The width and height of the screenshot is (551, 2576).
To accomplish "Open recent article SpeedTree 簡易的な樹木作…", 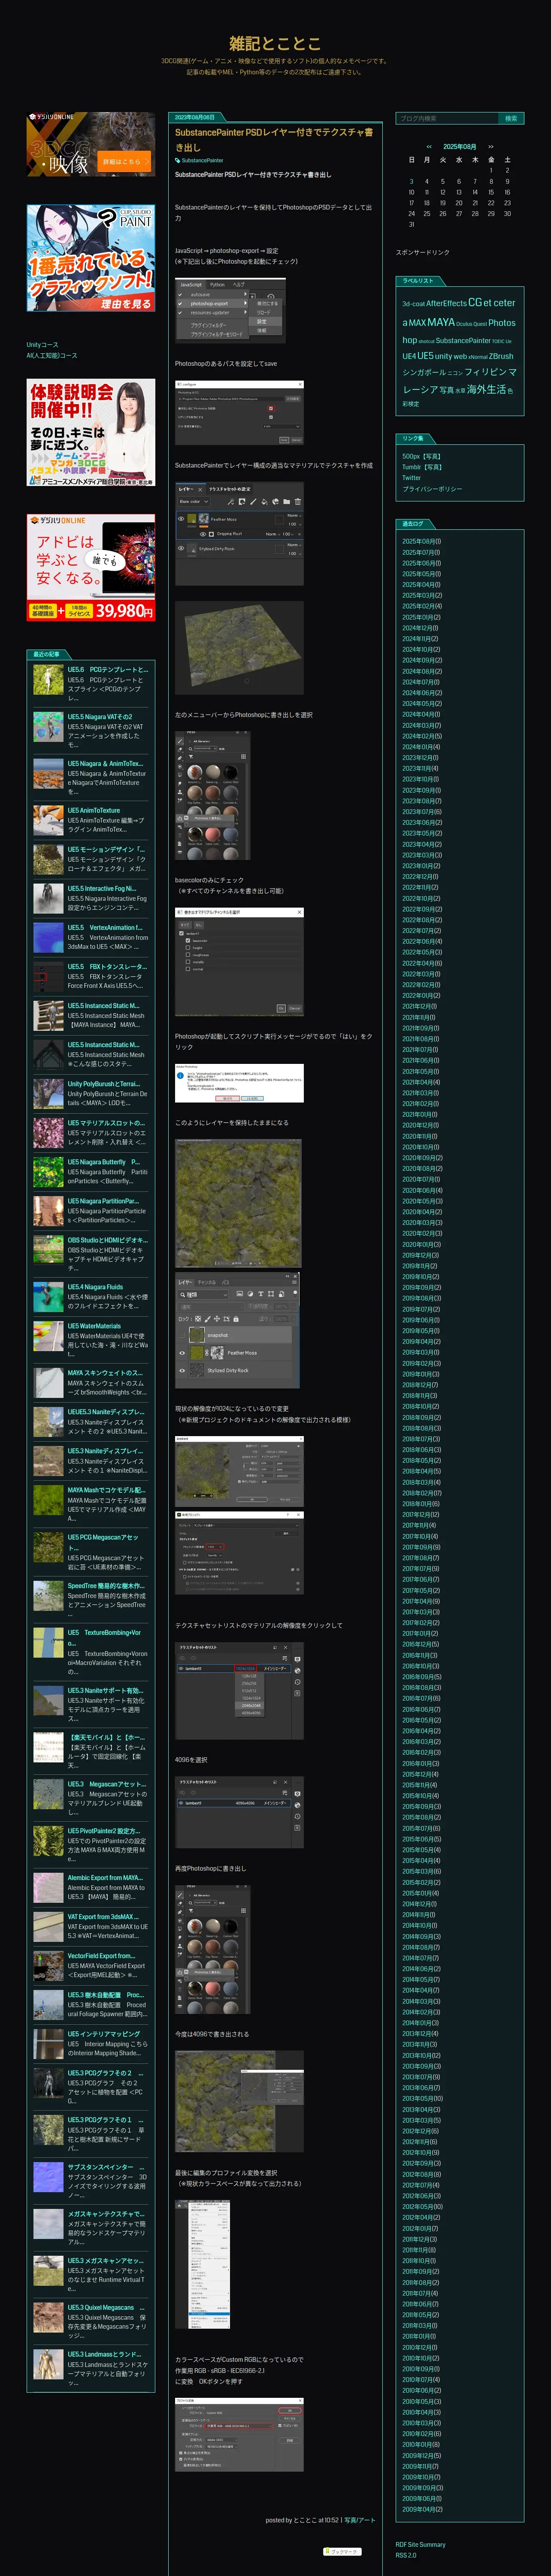I will click(106, 1586).
